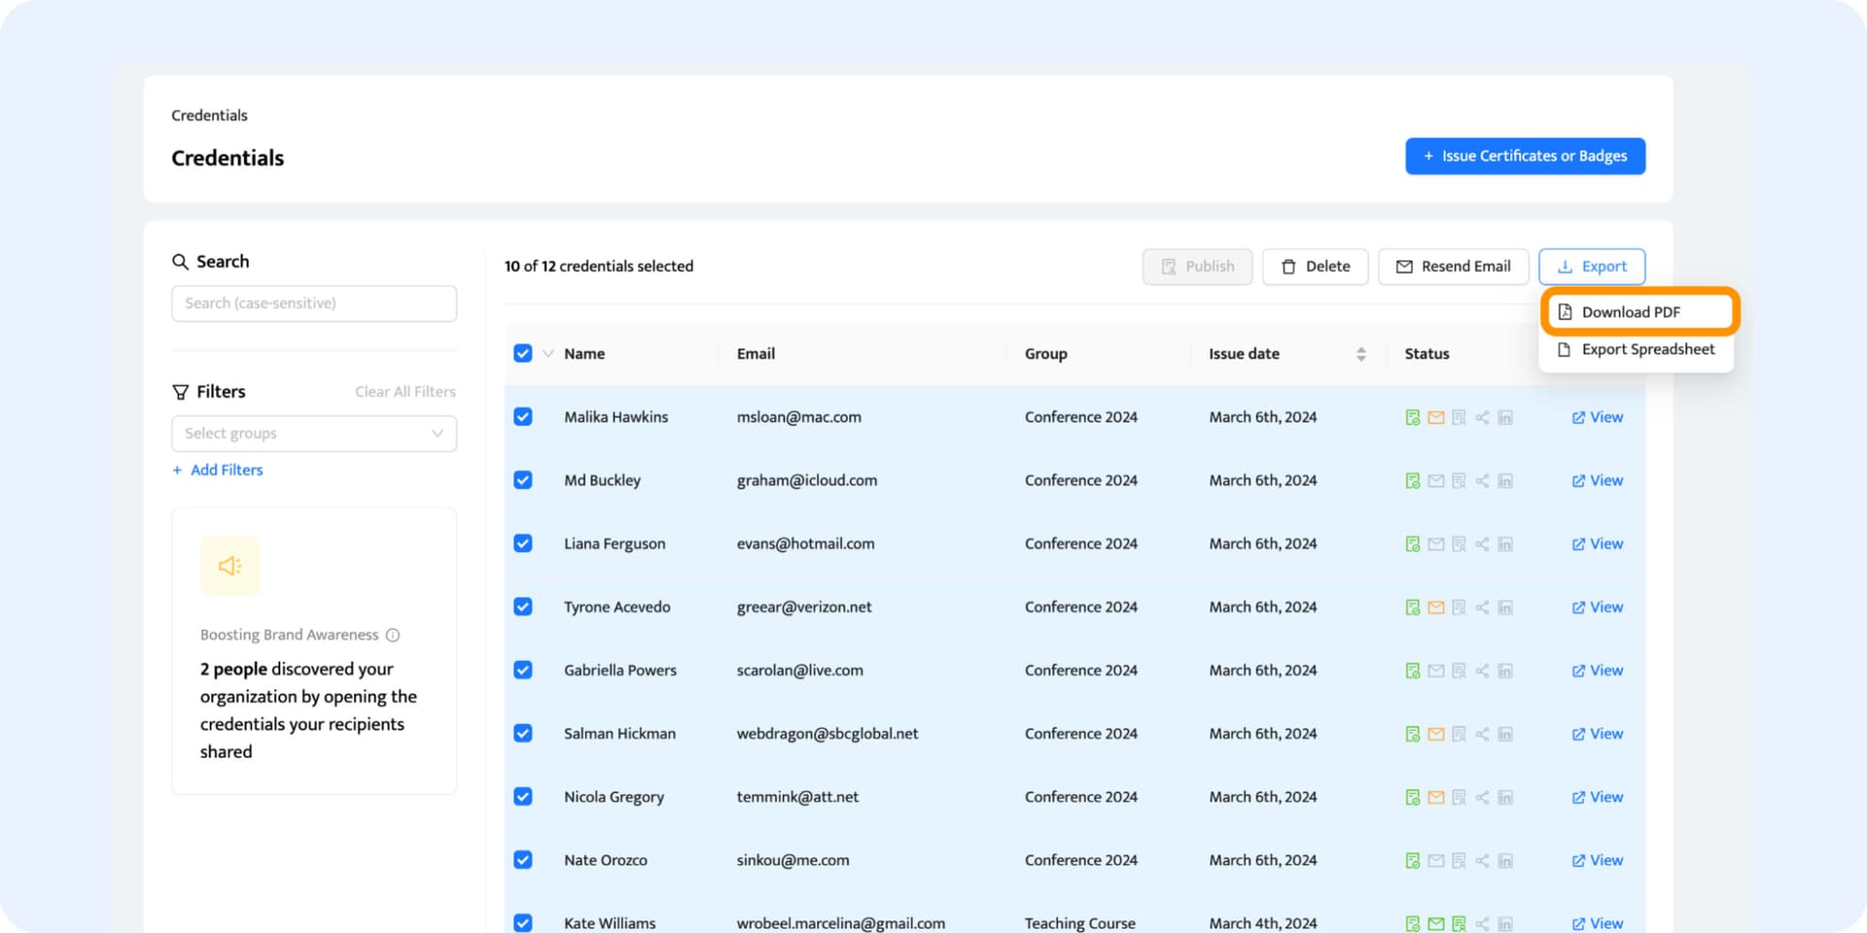This screenshot has width=1867, height=933.
Task: Sort by Issue date using sort arrows
Action: click(1360, 355)
